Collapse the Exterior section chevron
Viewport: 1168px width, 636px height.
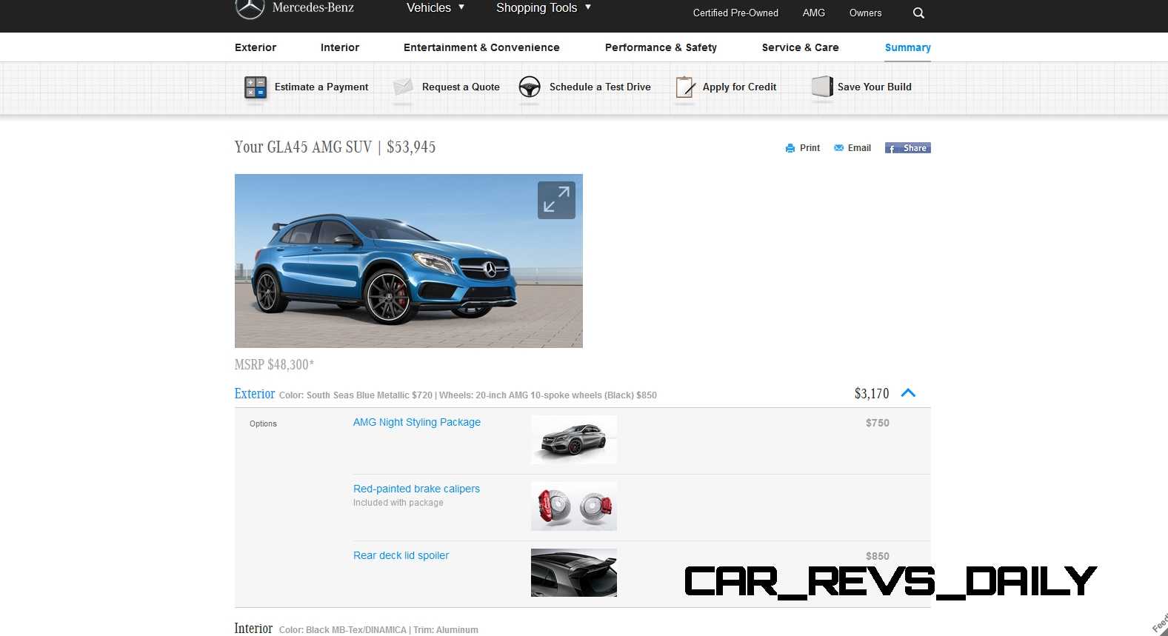908,393
